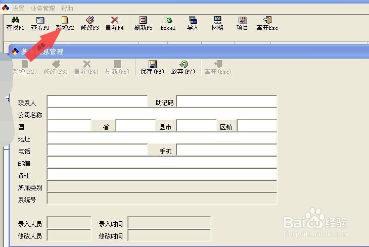Open the 帮助 menu
The image size is (369, 247).
click(x=67, y=9)
